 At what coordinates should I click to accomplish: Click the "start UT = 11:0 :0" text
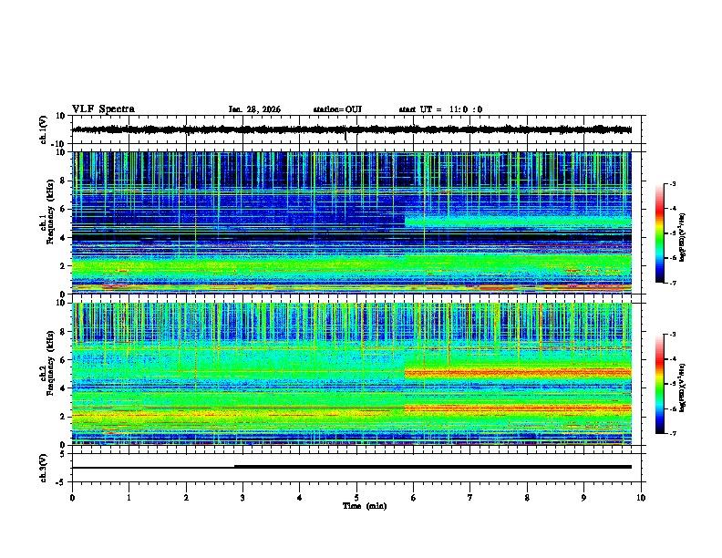(440, 109)
